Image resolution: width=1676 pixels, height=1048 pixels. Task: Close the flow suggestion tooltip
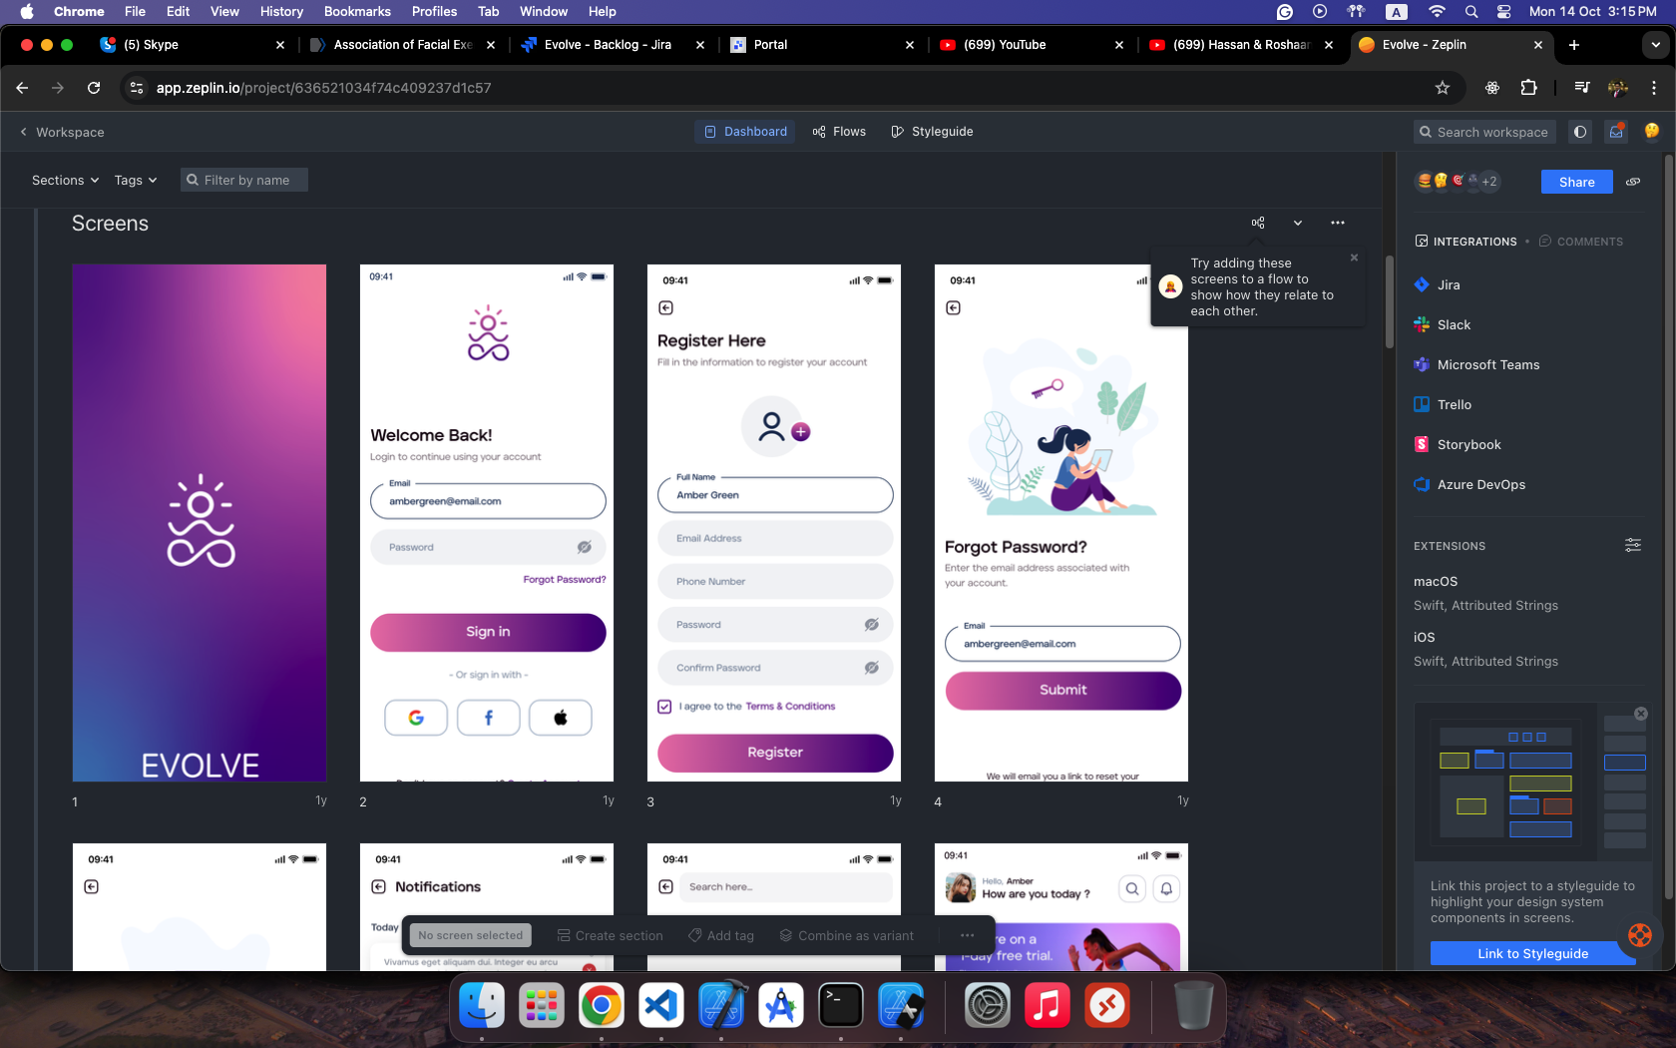tap(1354, 258)
